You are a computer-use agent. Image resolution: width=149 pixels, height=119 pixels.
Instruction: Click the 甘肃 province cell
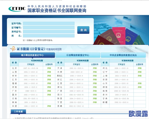click(x=105, y=99)
